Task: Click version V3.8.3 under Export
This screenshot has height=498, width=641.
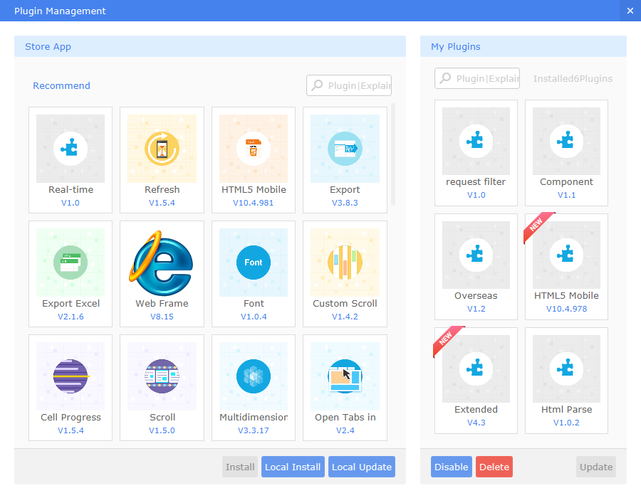Action: [345, 203]
